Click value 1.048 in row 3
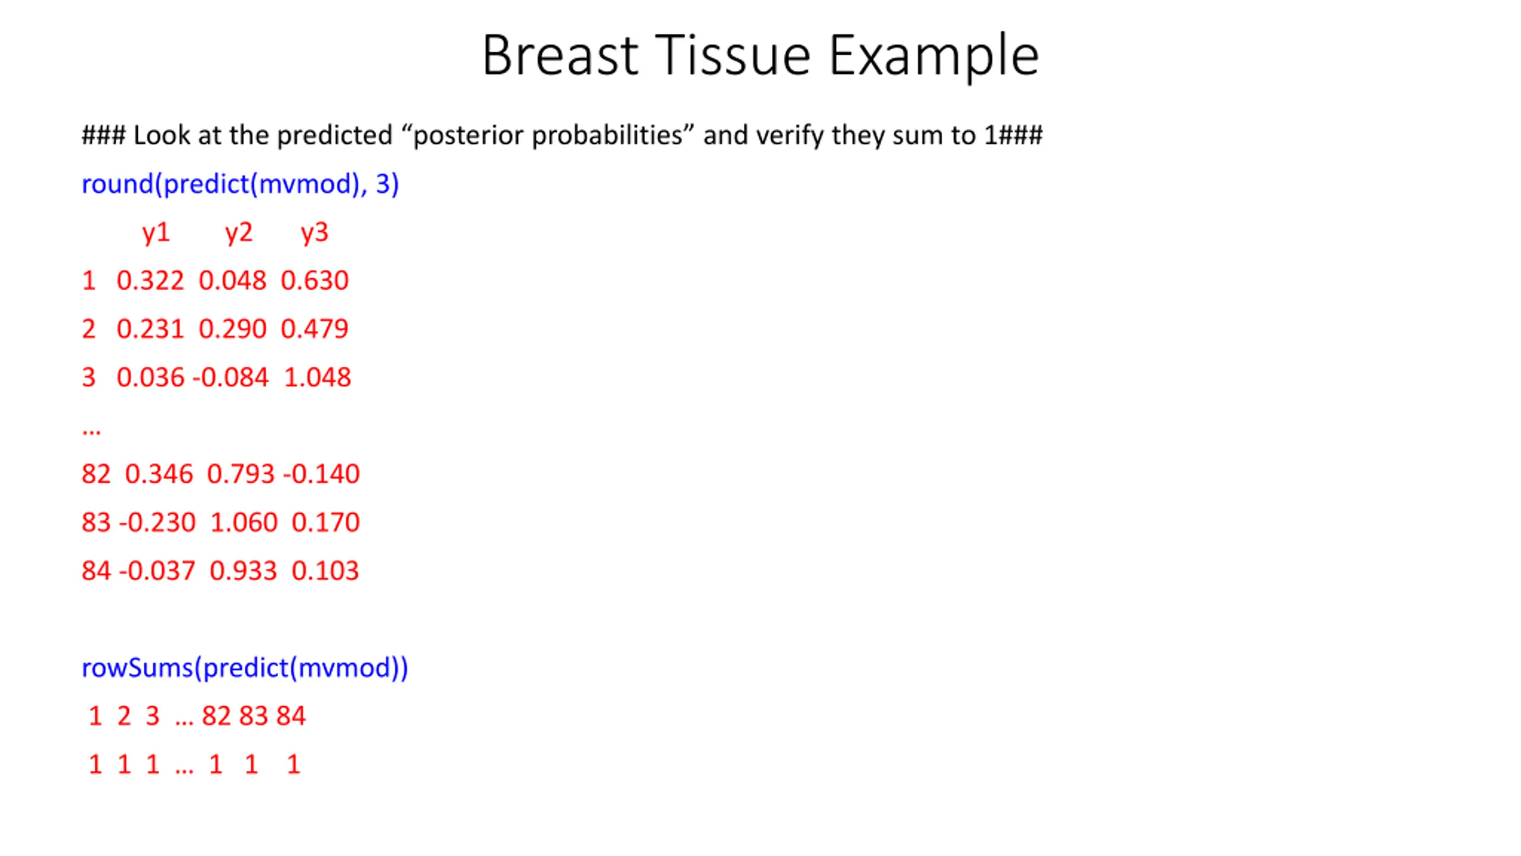The image size is (1521, 856). tap(317, 377)
